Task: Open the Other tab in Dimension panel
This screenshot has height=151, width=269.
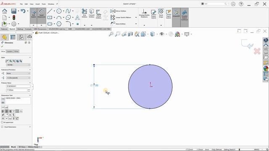Action: click(16, 52)
